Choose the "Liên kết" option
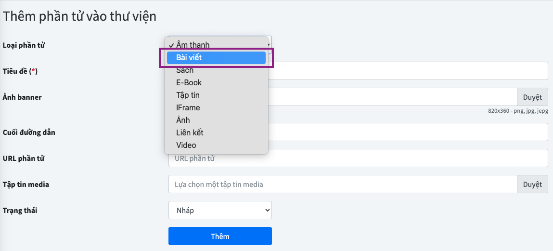Image resolution: width=553 pixels, height=251 pixels. (190, 133)
